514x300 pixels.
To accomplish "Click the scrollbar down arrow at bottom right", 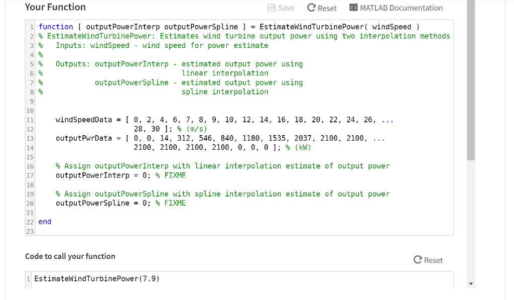I will 471,283.
